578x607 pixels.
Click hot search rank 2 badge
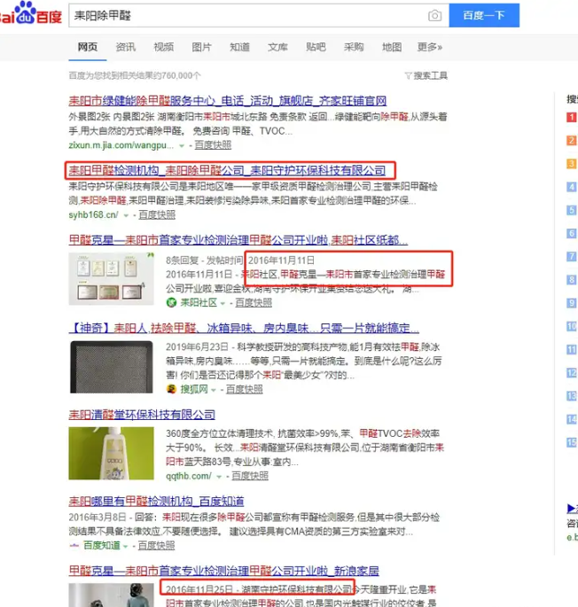click(572, 140)
